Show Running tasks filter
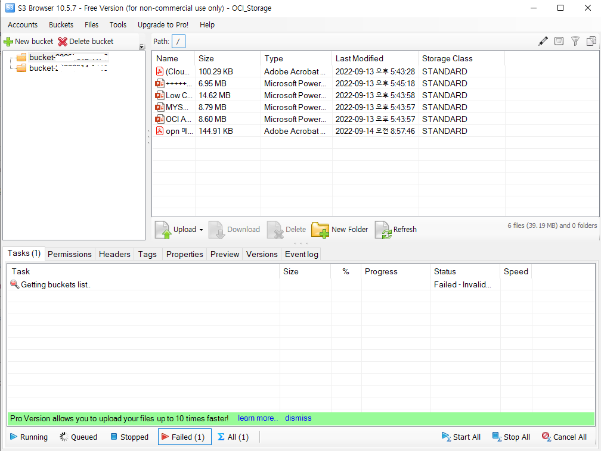The height and width of the screenshot is (451, 601). tap(29, 437)
